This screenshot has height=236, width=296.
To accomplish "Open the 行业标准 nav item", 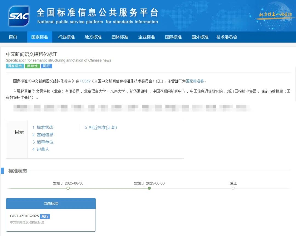I will [x=66, y=37].
